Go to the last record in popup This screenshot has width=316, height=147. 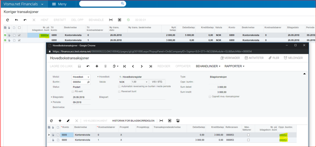(x=151, y=66)
